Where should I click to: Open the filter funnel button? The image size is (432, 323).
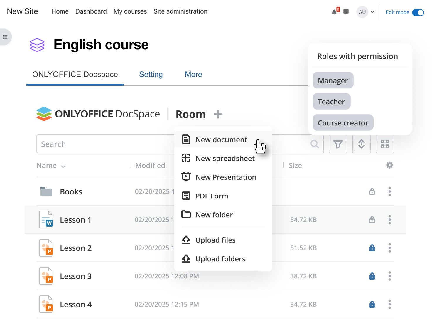point(338,144)
